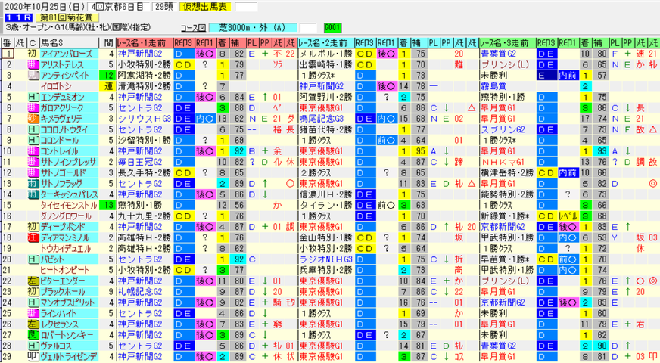This screenshot has height=363, width=660.
Task: Click the 左 badge beside ビターエンダー
Action: tap(33, 281)
